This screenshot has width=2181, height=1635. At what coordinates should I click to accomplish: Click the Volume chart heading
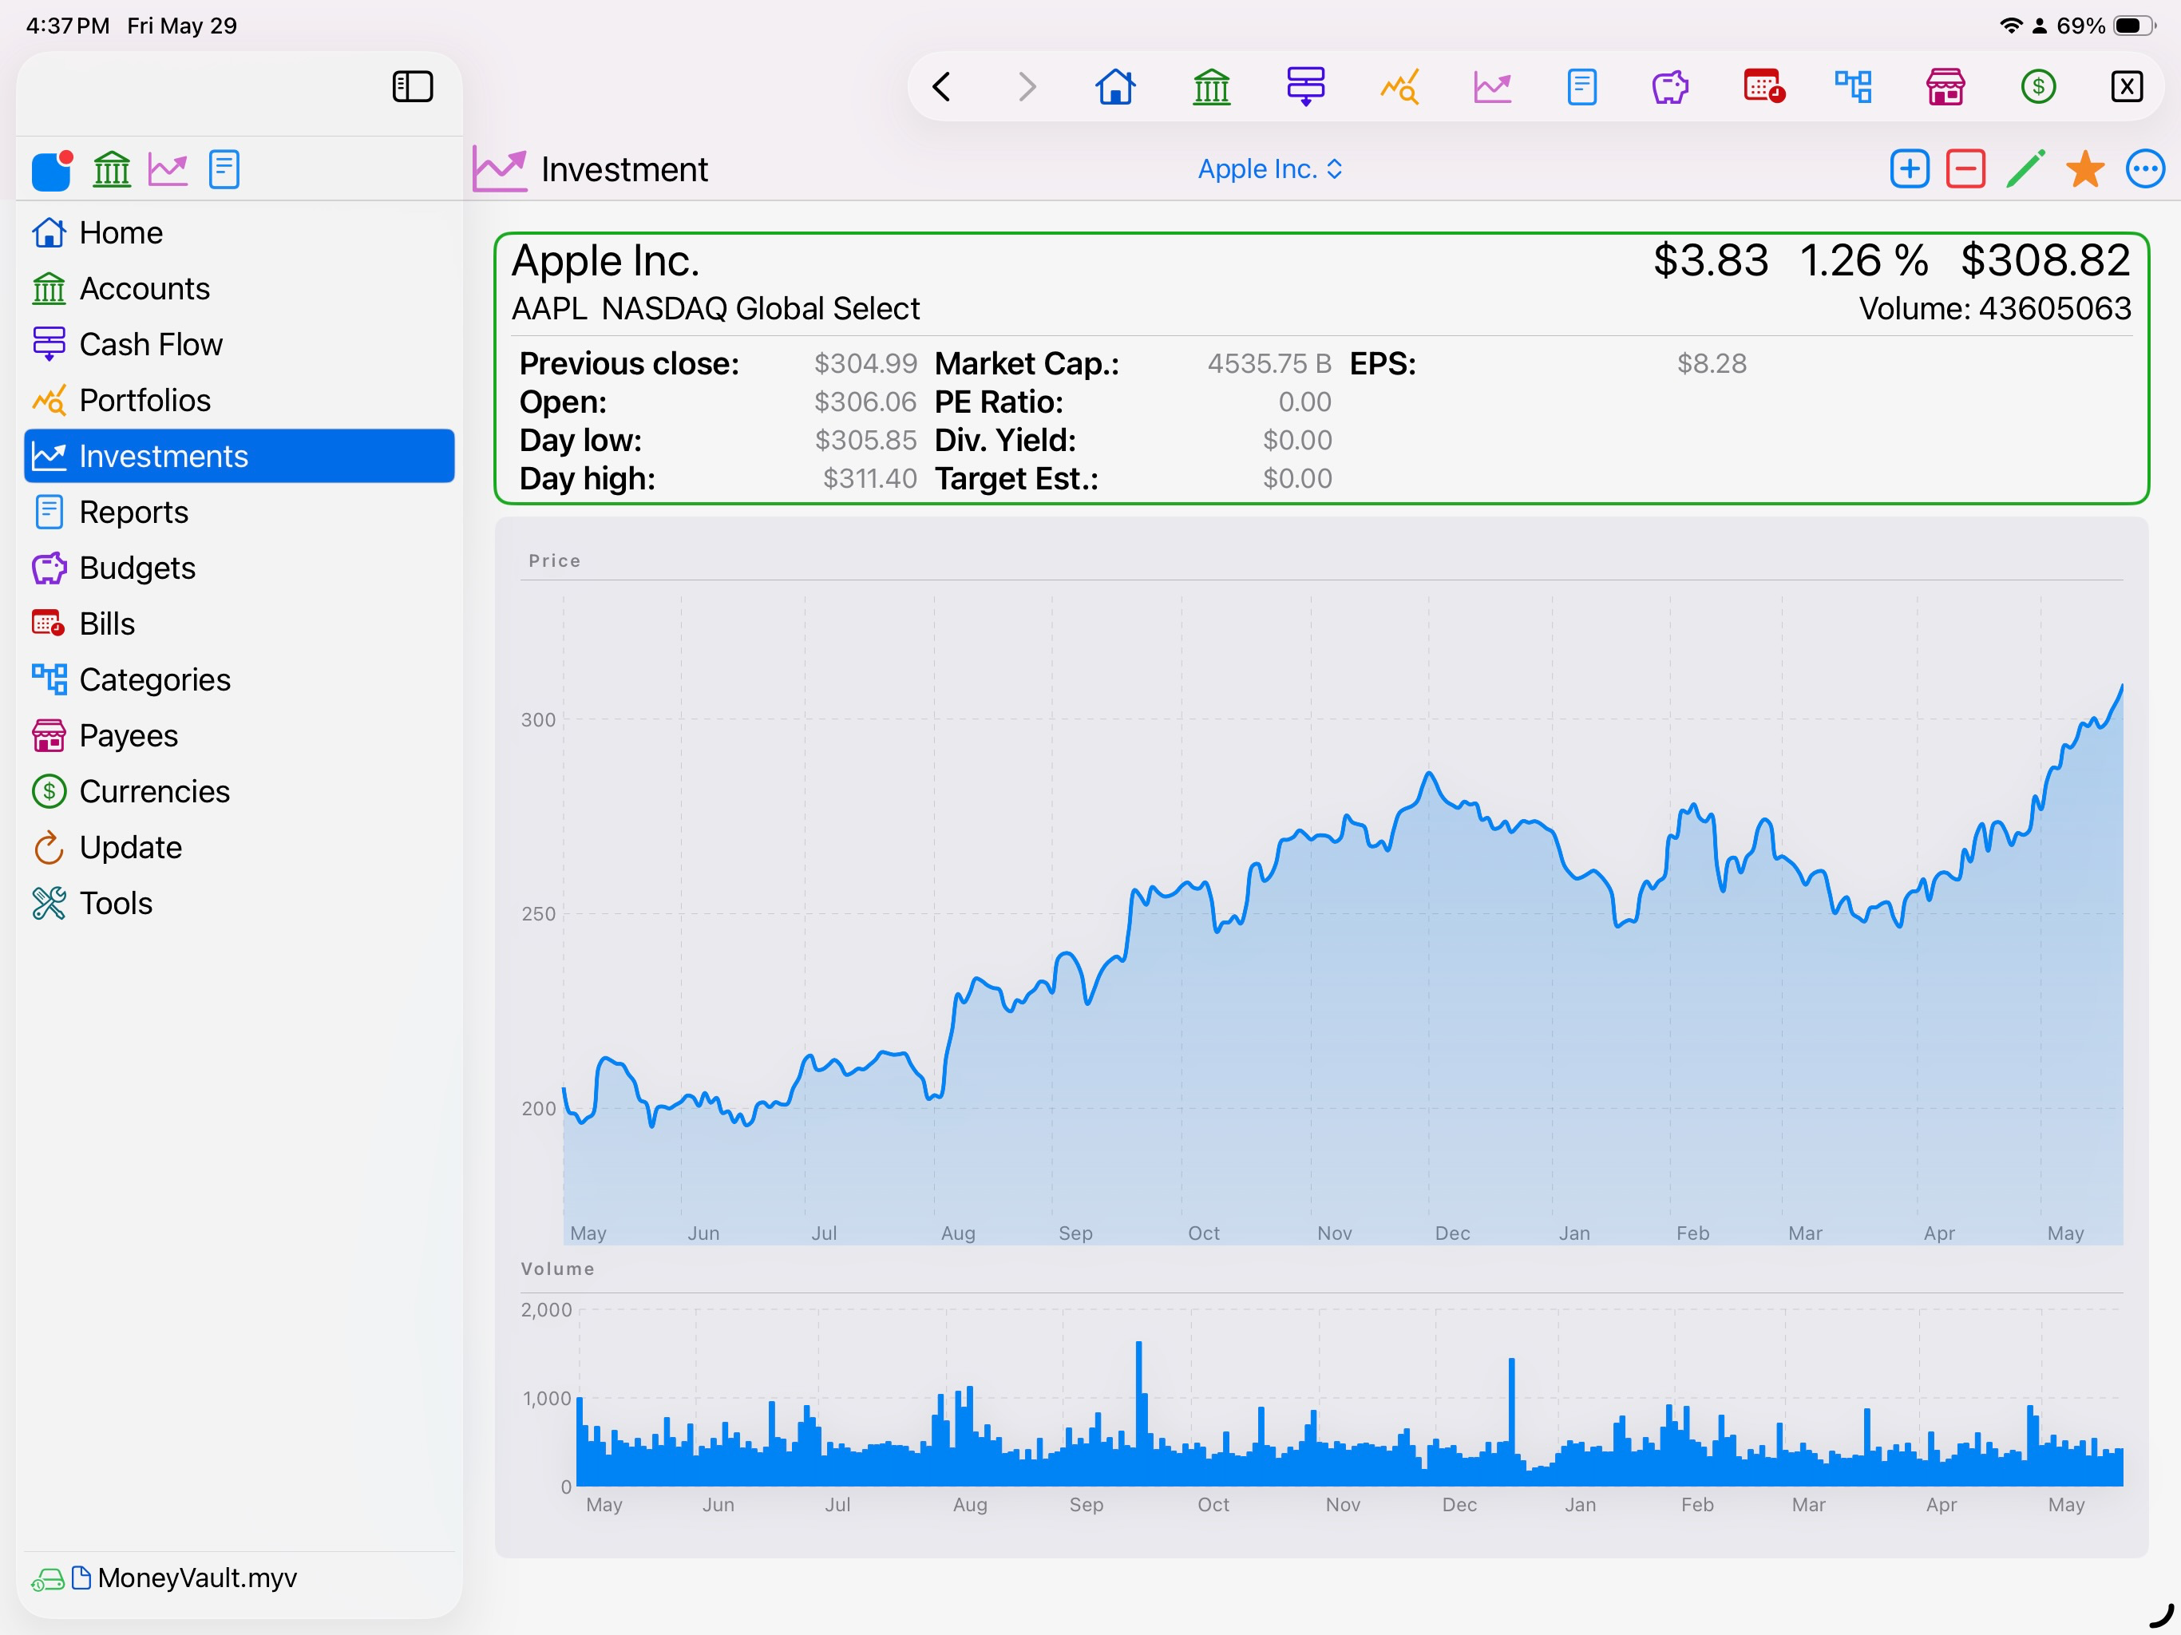pyautogui.click(x=557, y=1269)
